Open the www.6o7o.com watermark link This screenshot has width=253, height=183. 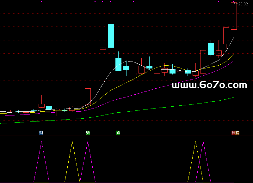pyautogui.click(x=209, y=85)
